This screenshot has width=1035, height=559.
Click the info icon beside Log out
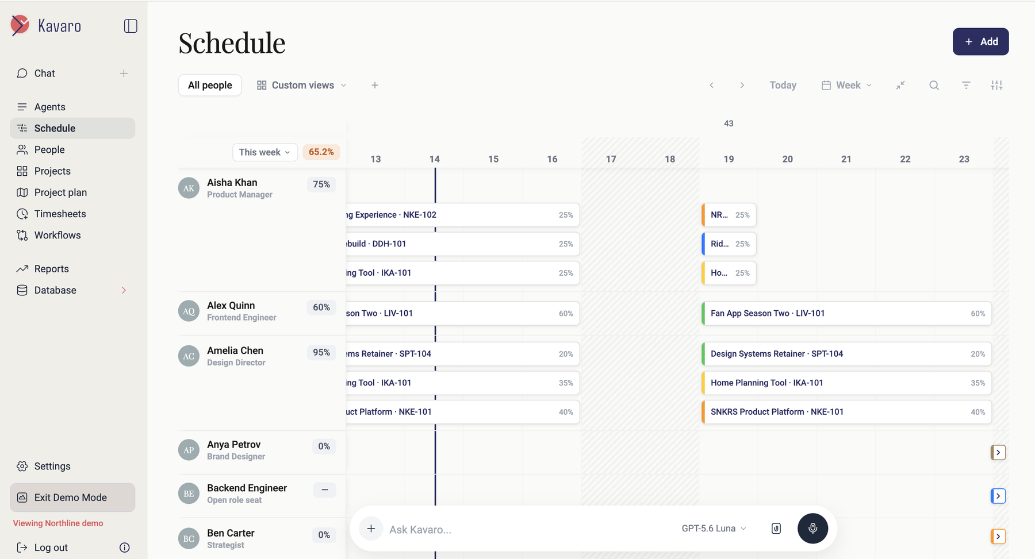(124, 548)
